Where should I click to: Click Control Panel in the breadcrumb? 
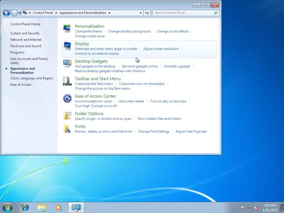[43, 13]
